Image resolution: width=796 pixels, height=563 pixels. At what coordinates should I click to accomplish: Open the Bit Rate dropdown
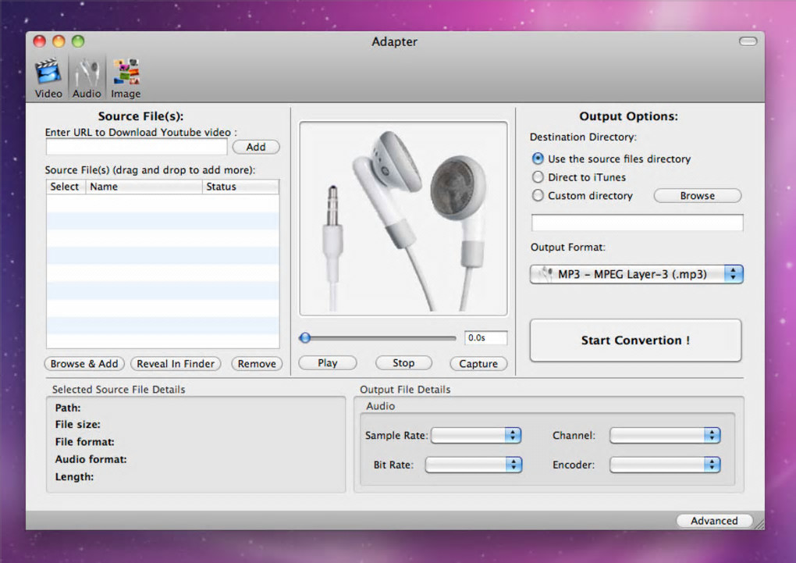point(473,464)
